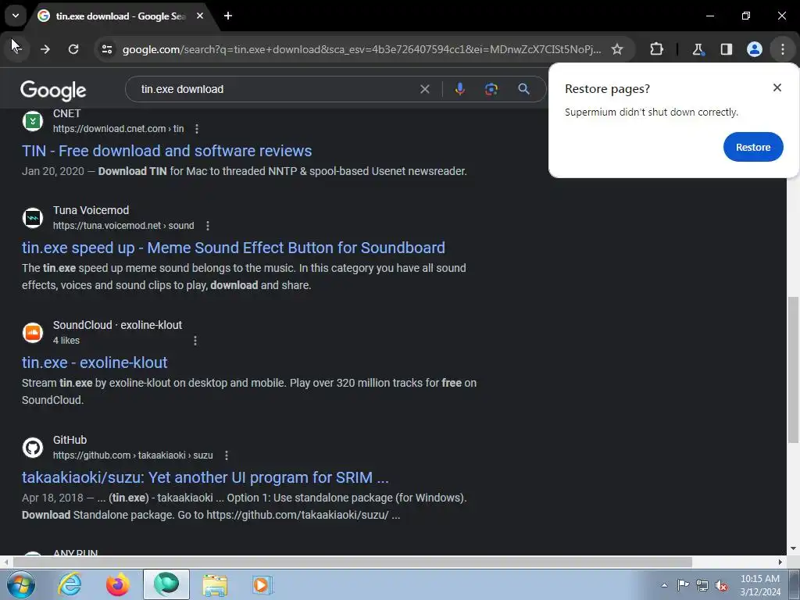This screenshot has height=600, width=800.
Task: Clear the search box with the X
Action: coord(424,89)
